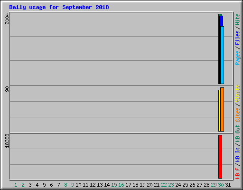Image resolution: width=243 pixels, height=190 pixels.
Task: Click the chart title "Daily usage for September 2018"
Action: (x=59, y=7)
